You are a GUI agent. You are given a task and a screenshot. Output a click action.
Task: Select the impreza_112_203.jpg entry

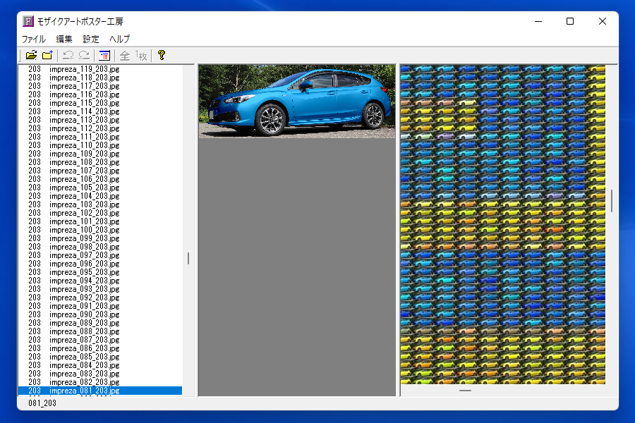[x=100, y=128]
